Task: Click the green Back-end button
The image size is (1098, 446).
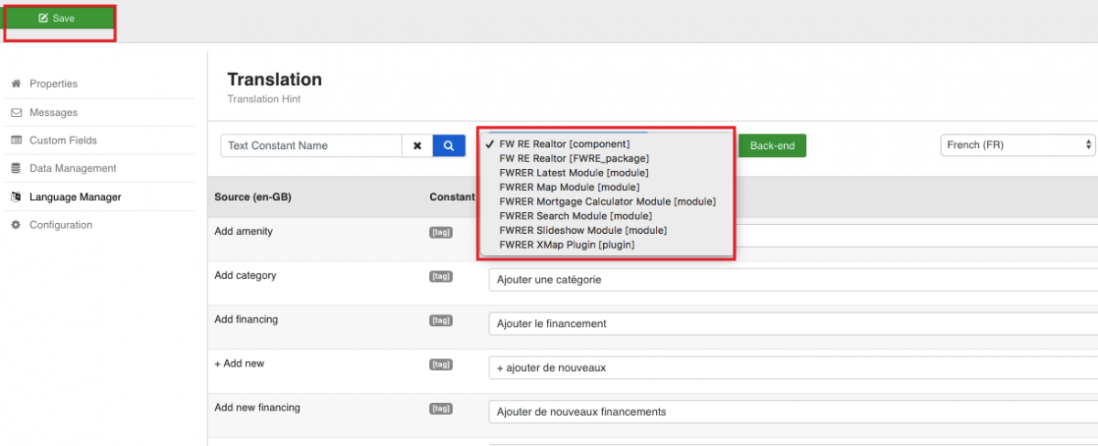Action: coord(772,145)
